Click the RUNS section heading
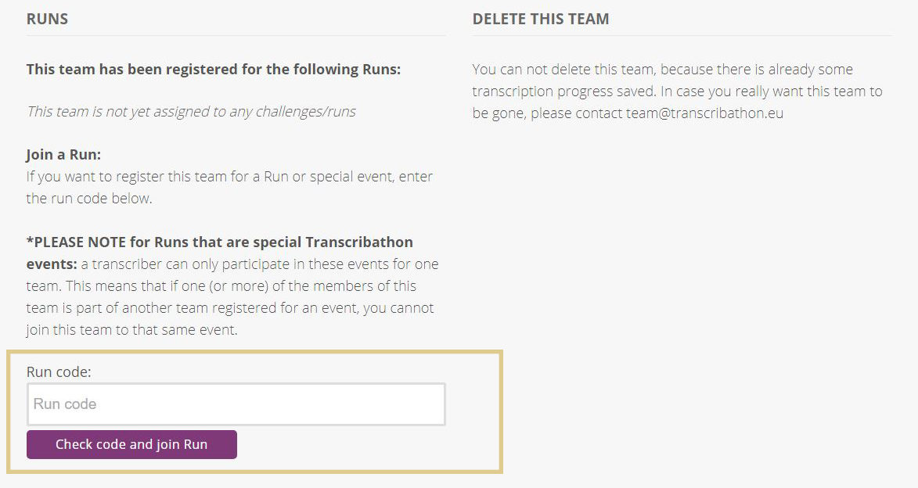This screenshot has height=488, width=918. coord(47,20)
